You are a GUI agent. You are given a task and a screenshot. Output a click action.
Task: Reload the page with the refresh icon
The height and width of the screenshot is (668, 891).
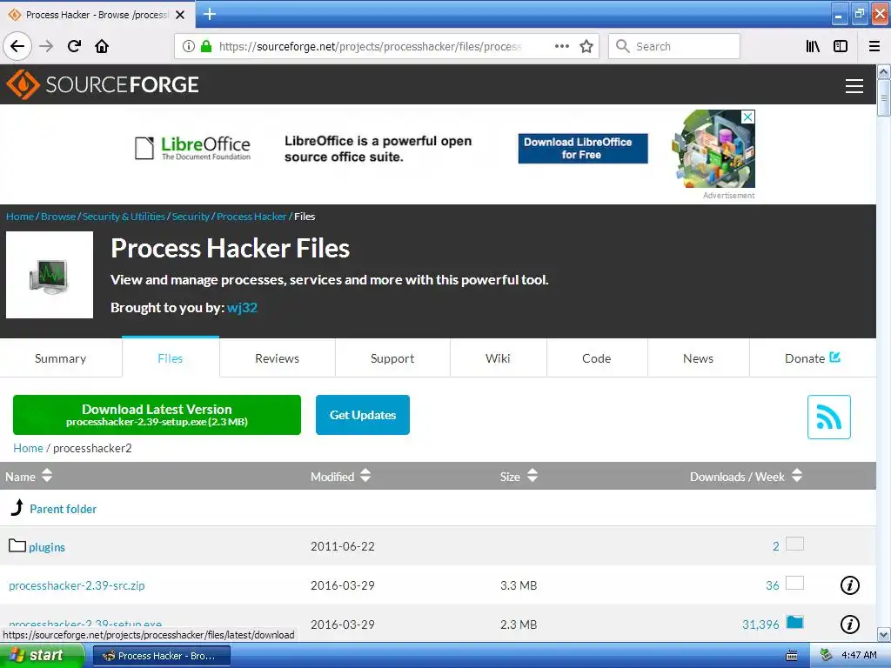74,46
